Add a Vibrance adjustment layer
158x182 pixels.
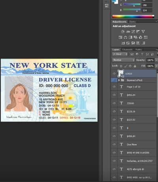pyautogui.click(x=143, y=32)
